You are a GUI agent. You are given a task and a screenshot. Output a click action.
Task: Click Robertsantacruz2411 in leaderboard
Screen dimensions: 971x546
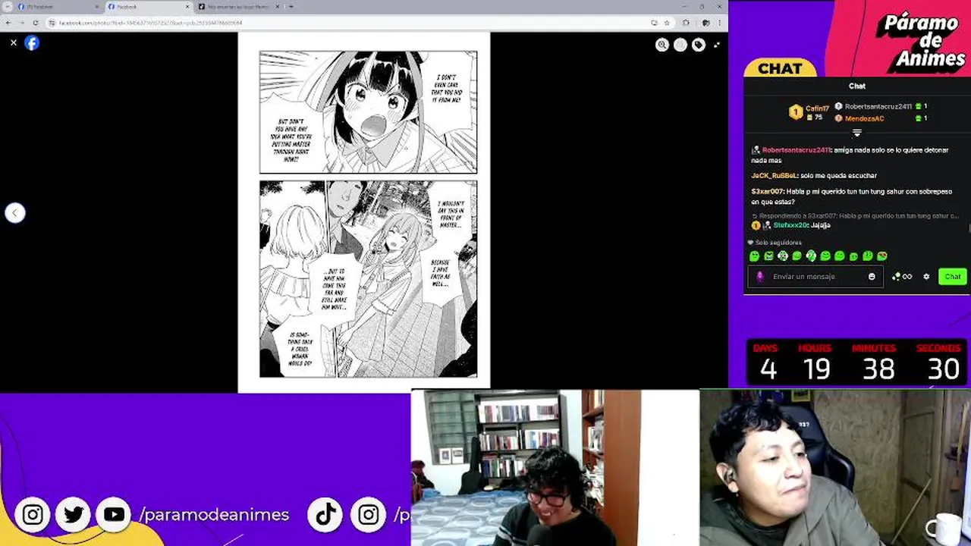click(878, 107)
